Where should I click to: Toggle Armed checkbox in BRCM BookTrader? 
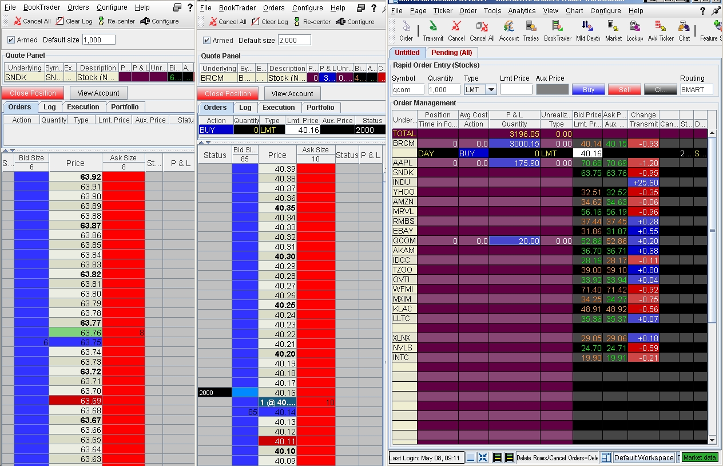point(207,41)
